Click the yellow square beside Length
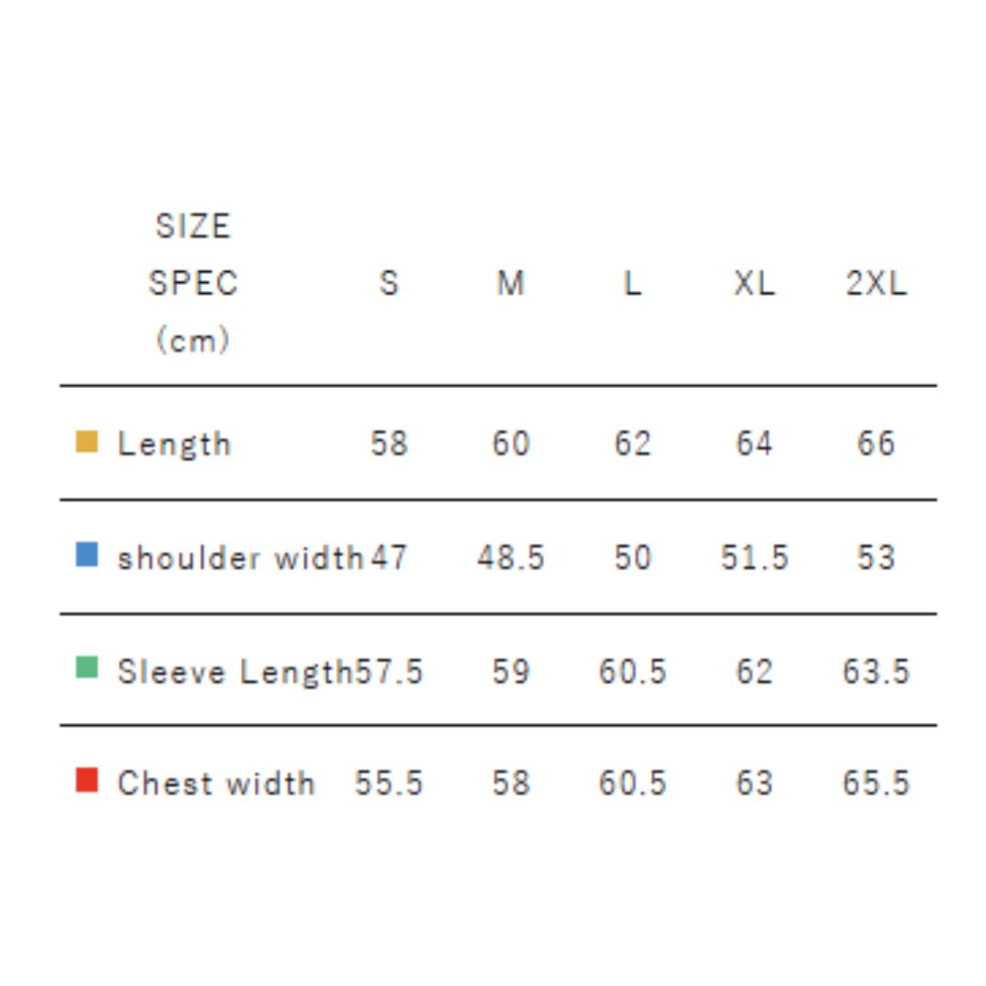Screen dimensions: 986x986 coord(87,442)
